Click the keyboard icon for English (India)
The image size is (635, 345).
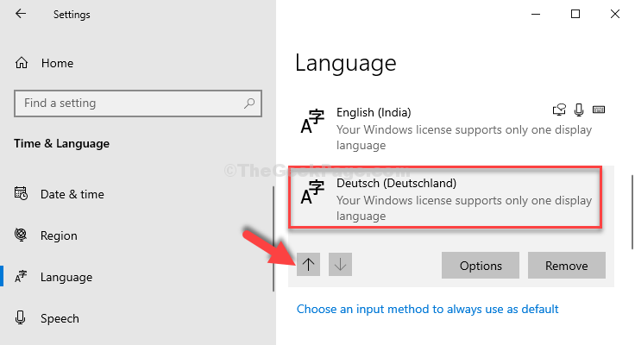(599, 110)
